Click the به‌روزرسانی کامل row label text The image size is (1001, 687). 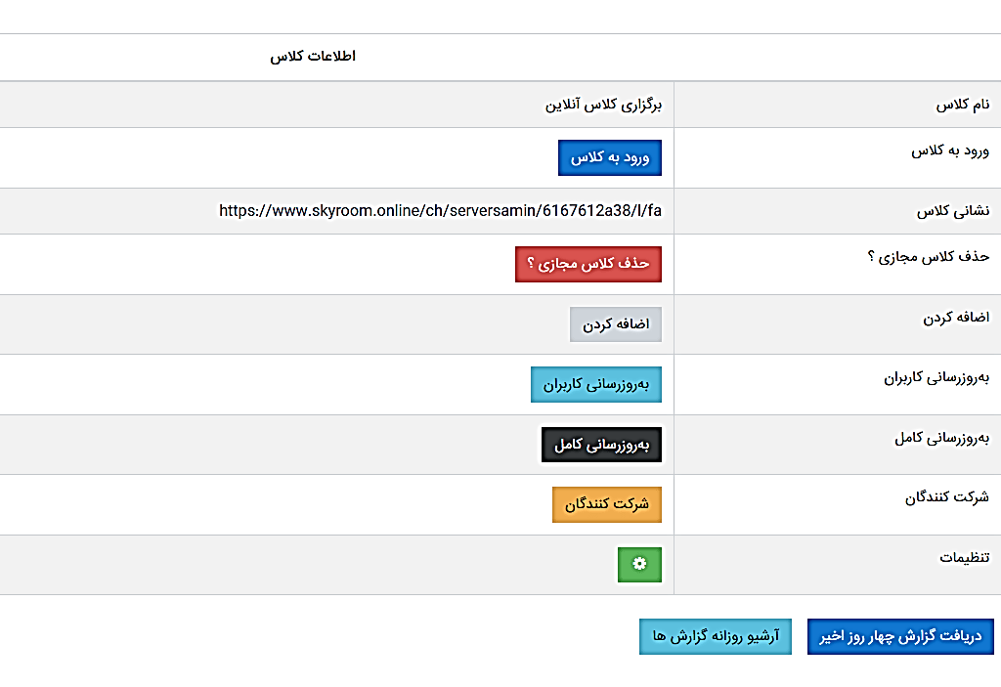point(941,438)
